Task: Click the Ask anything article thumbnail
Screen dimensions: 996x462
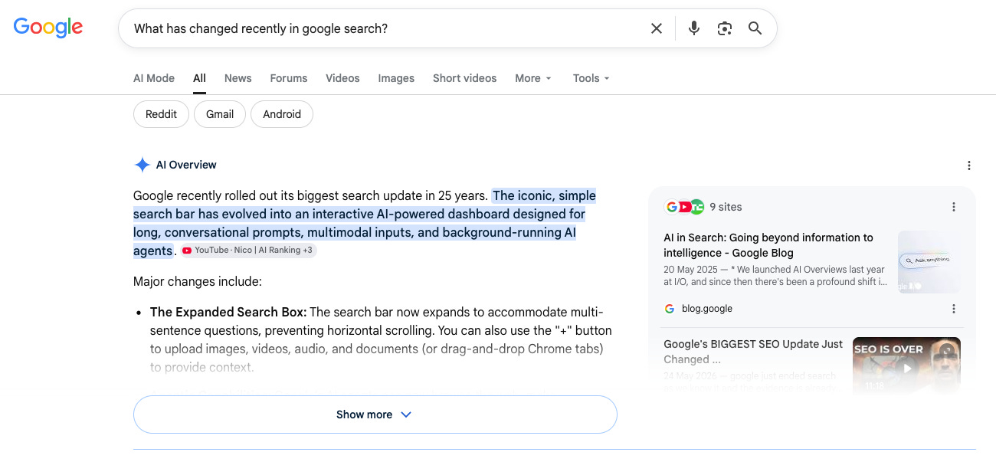Action: (929, 262)
